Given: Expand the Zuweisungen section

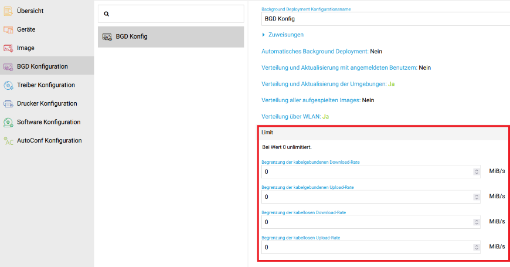Looking at the screenshot, I should pyautogui.click(x=283, y=35).
